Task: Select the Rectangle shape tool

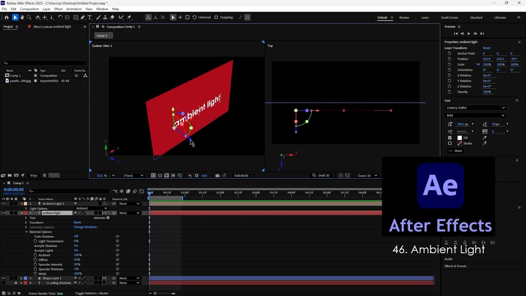Action: (x=76, y=17)
